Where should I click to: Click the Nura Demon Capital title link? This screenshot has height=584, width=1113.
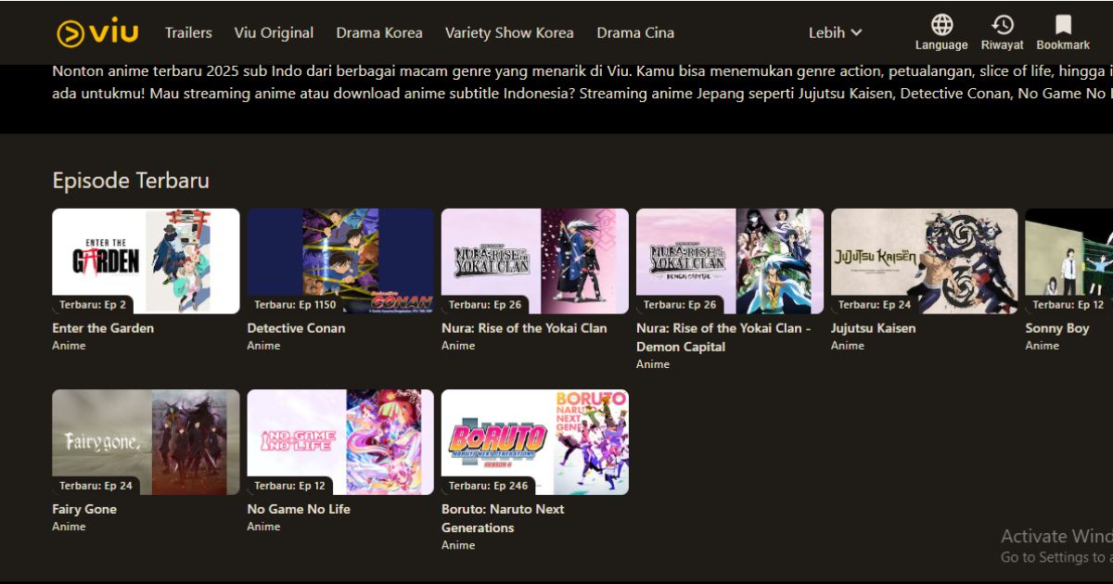(722, 337)
